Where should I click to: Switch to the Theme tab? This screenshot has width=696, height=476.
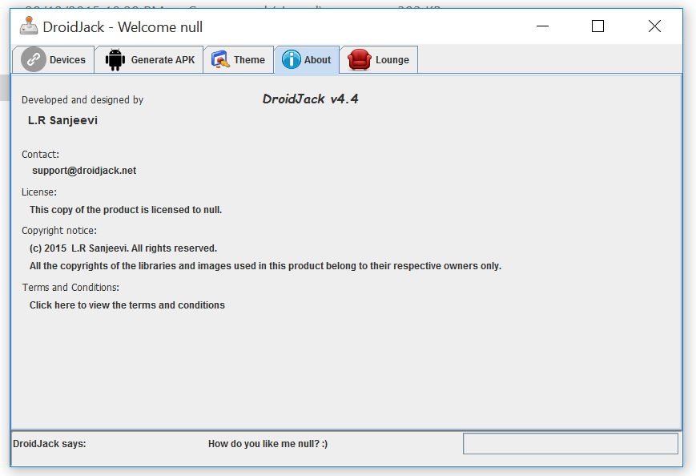tap(249, 59)
